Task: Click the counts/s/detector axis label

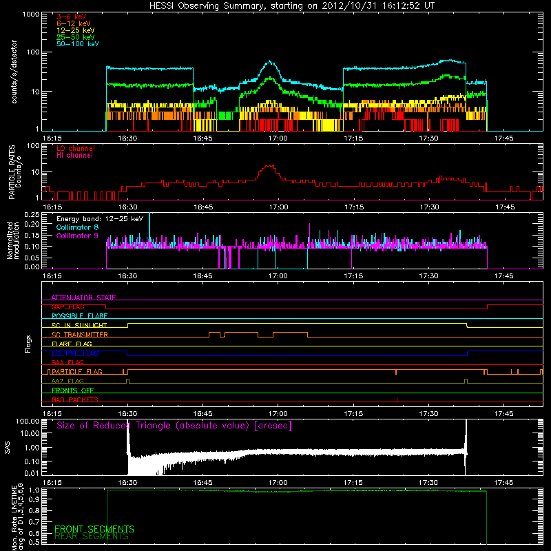Action: (x=14, y=72)
